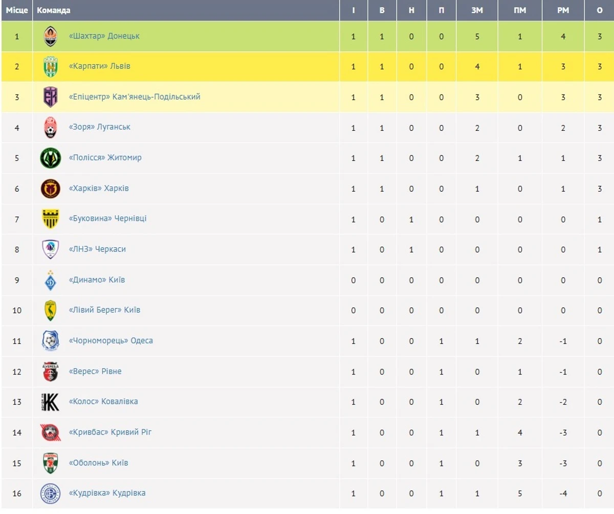This screenshot has width=614, height=514.
Task: Click the Kudrivka club round logo
Action: tap(50, 493)
